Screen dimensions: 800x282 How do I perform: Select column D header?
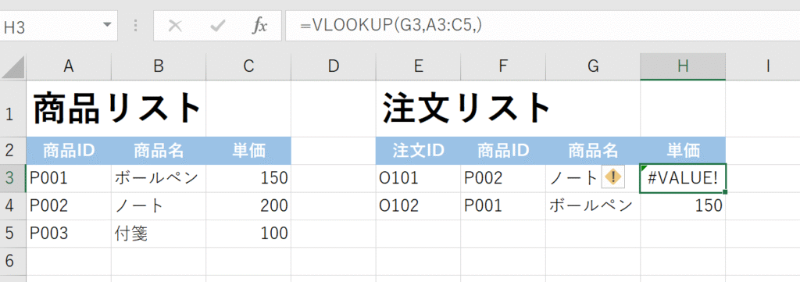333,67
